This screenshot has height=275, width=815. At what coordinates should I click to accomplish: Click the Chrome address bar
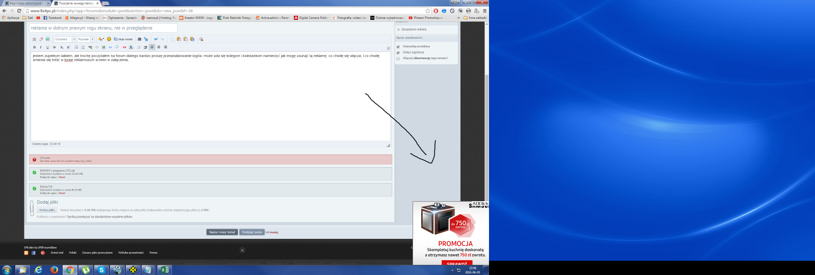224,11
